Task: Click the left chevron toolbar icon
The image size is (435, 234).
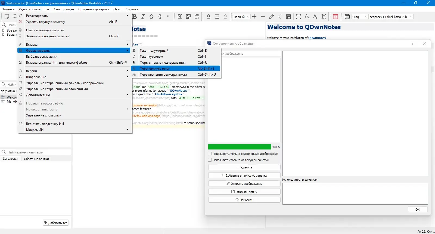Action: 280,17
